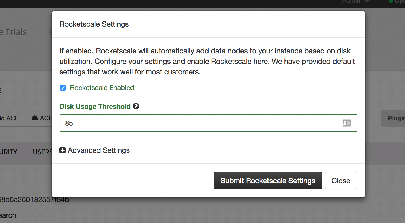This screenshot has width=405, height=223.
Task: Click the green status dot in header
Action: point(391,1)
